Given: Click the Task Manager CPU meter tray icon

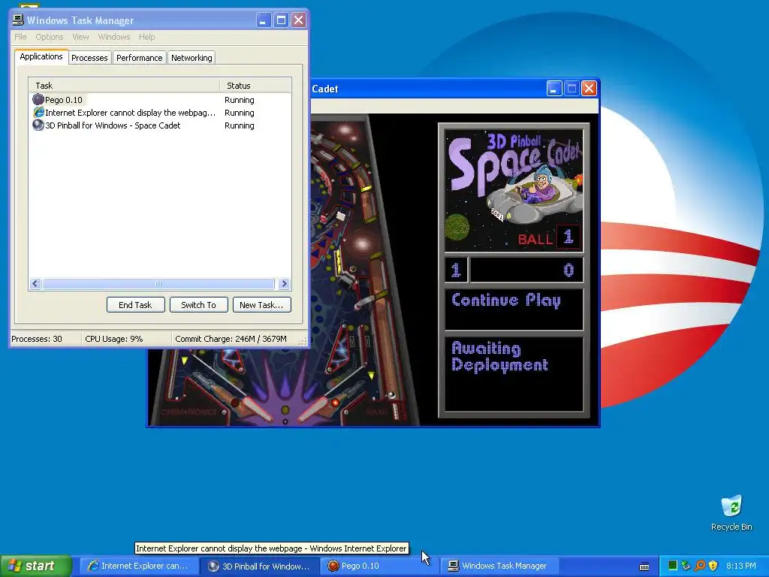Looking at the screenshot, I should (x=673, y=566).
